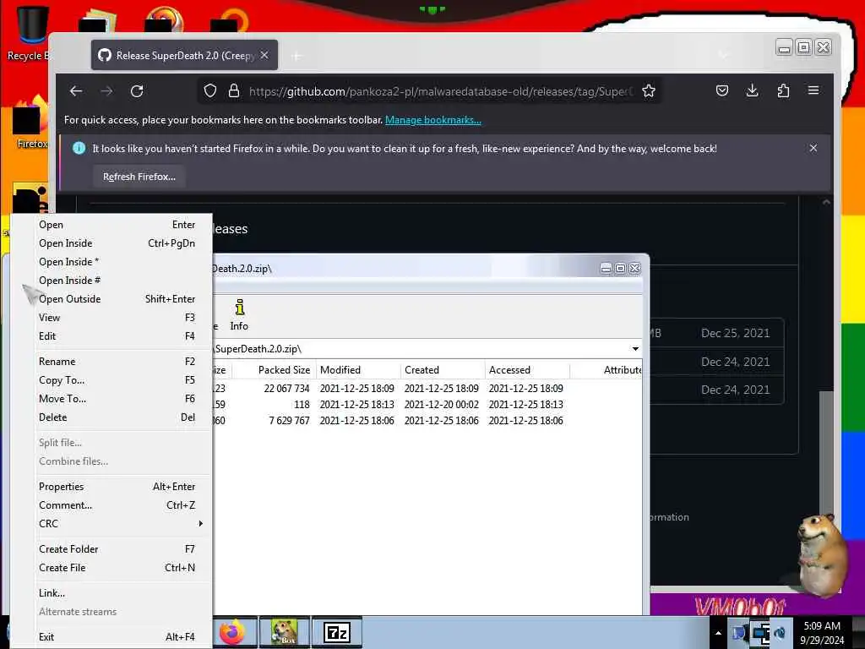Reload the page in Firefox
Screen dimensions: 865x649
point(137,91)
